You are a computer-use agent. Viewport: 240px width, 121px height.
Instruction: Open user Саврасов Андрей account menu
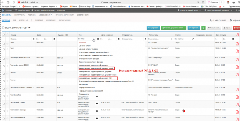pyautogui.click(x=189, y=10)
